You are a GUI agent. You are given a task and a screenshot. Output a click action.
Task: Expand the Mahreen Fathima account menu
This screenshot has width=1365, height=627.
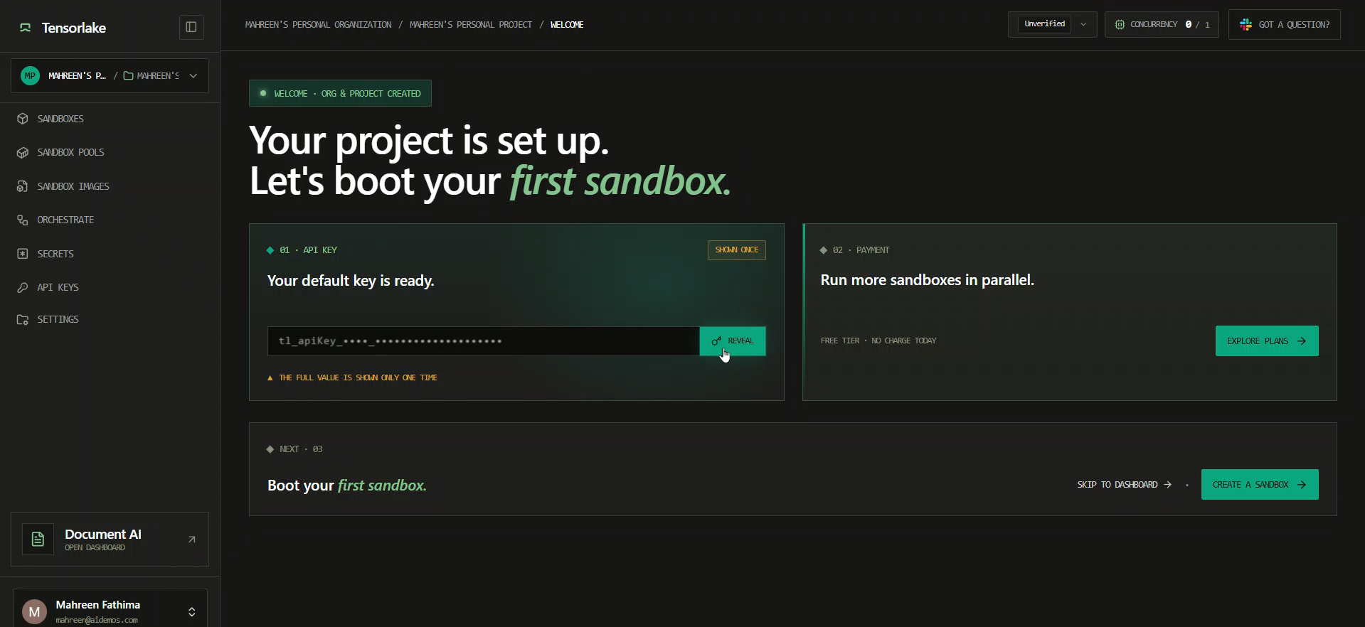[191, 611]
